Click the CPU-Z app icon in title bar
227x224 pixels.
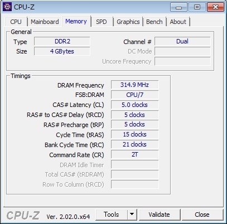point(7,7)
